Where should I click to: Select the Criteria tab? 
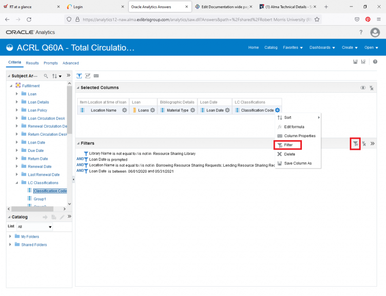14,62
